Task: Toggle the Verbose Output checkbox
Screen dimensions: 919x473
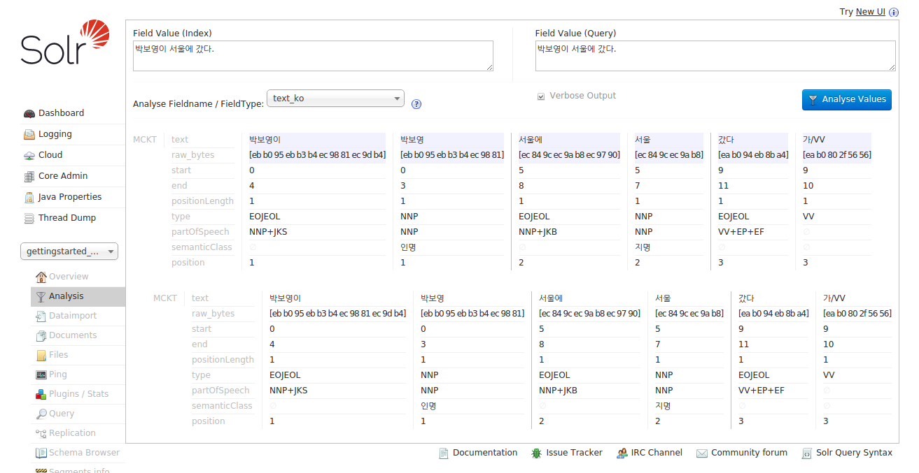Action: click(x=541, y=96)
